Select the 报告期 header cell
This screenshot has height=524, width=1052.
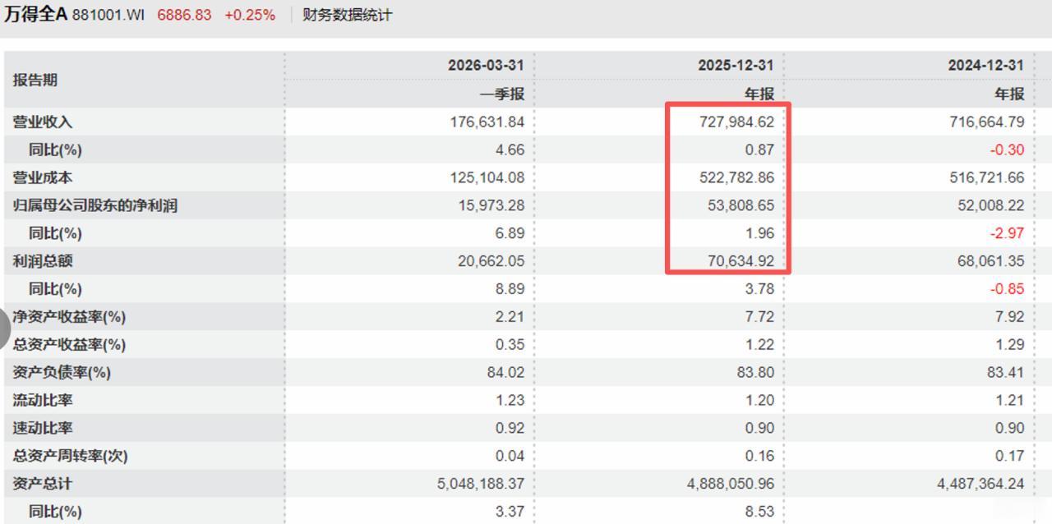click(x=35, y=80)
